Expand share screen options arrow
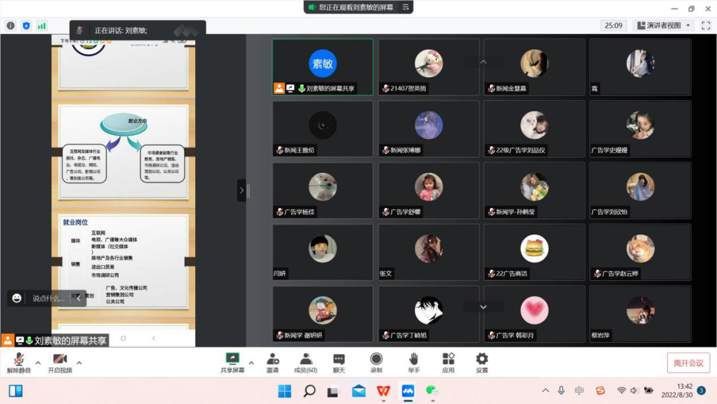Image resolution: width=717 pixels, height=404 pixels. coord(251,363)
